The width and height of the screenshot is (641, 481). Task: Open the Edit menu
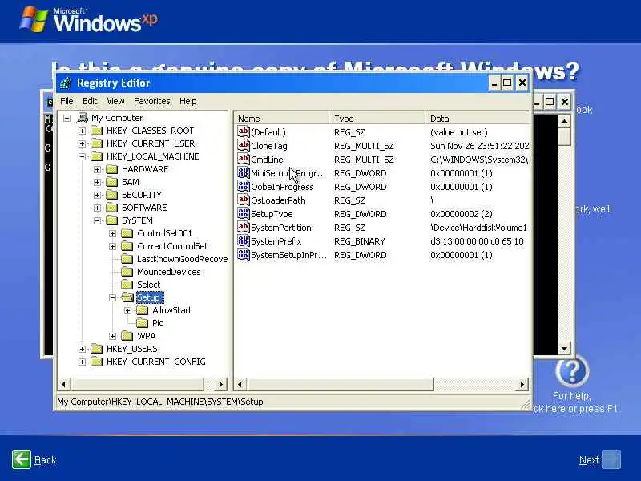point(90,101)
